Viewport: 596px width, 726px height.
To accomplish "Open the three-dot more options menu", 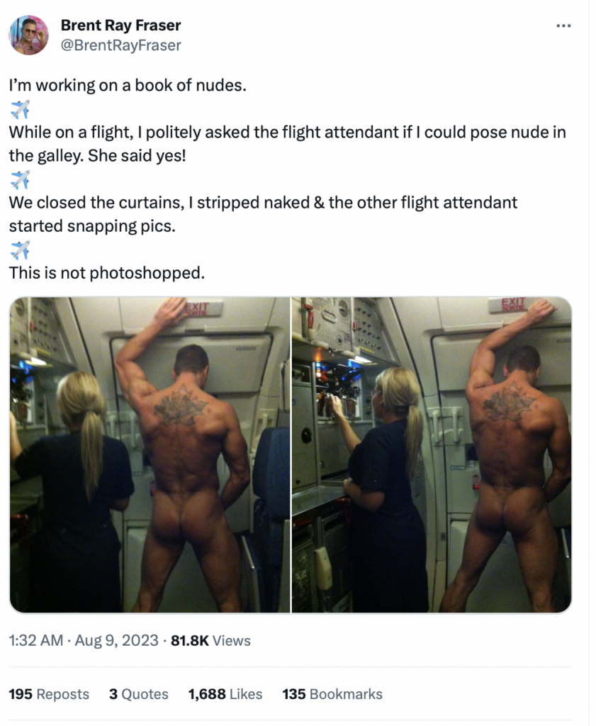I will (563, 26).
